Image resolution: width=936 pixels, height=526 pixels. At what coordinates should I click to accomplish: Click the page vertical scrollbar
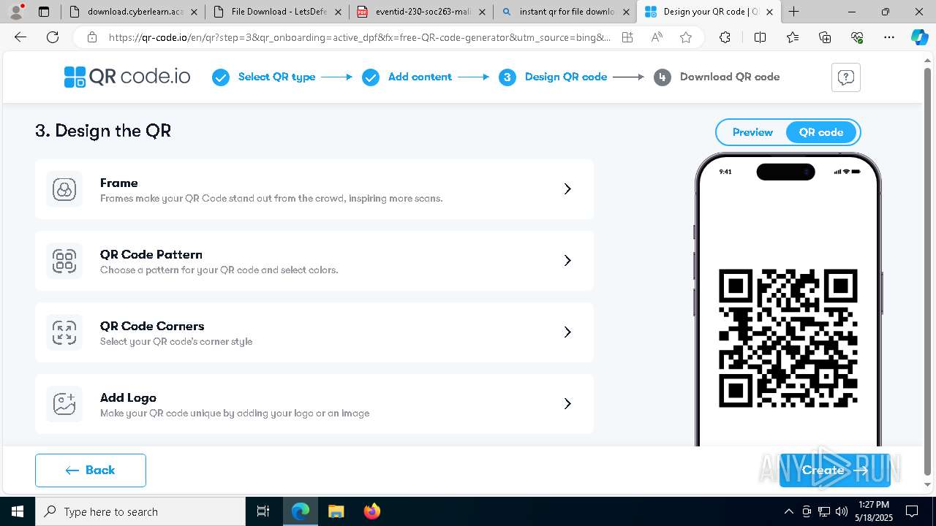pyautogui.click(x=928, y=271)
